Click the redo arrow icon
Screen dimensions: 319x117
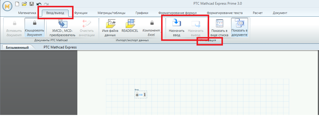pos(46,4)
